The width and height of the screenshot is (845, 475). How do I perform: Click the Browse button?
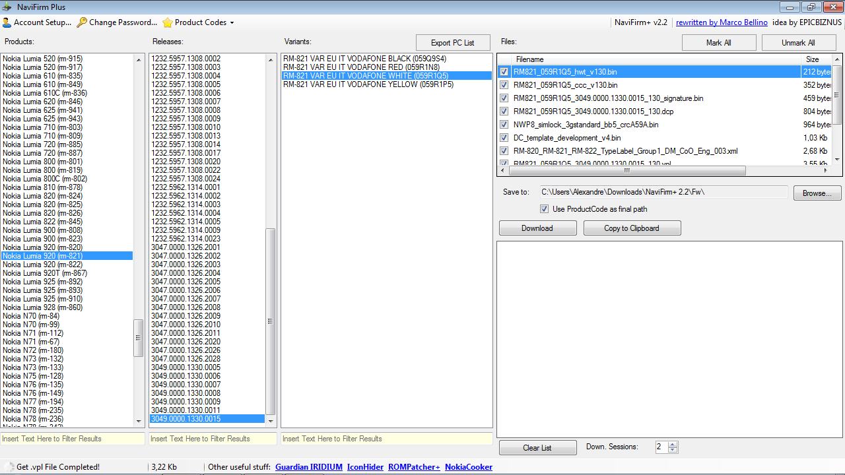click(817, 193)
